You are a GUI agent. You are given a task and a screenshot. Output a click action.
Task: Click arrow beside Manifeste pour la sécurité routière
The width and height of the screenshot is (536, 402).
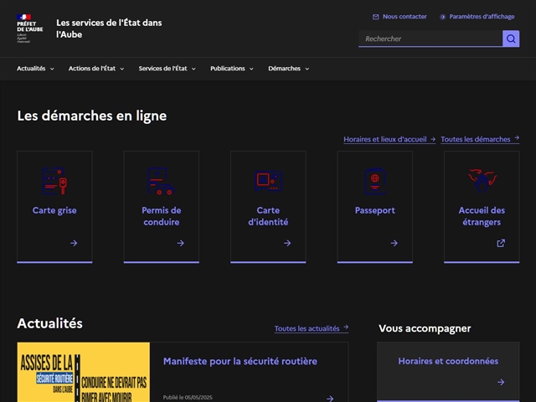[x=330, y=399]
